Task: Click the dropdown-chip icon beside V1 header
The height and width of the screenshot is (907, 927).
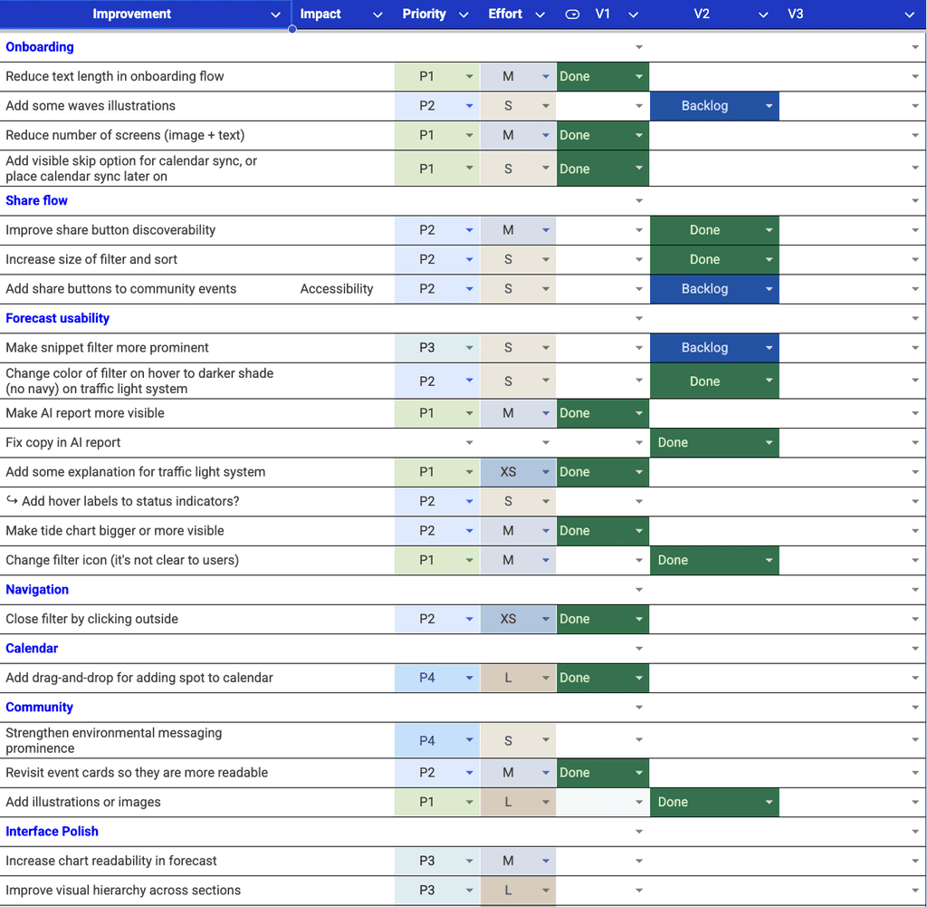Action: pos(572,14)
